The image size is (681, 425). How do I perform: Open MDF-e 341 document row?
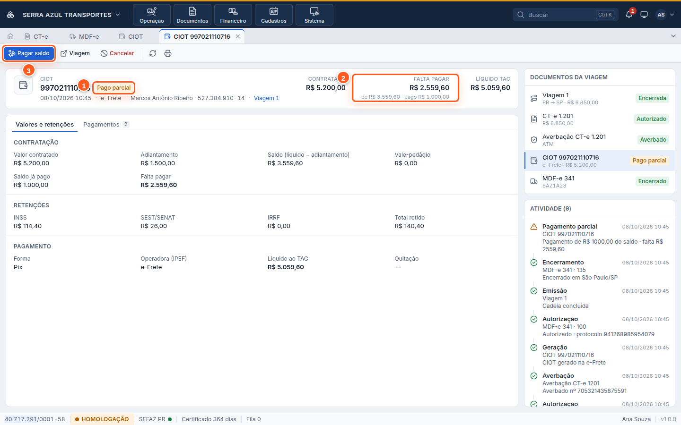(600, 181)
